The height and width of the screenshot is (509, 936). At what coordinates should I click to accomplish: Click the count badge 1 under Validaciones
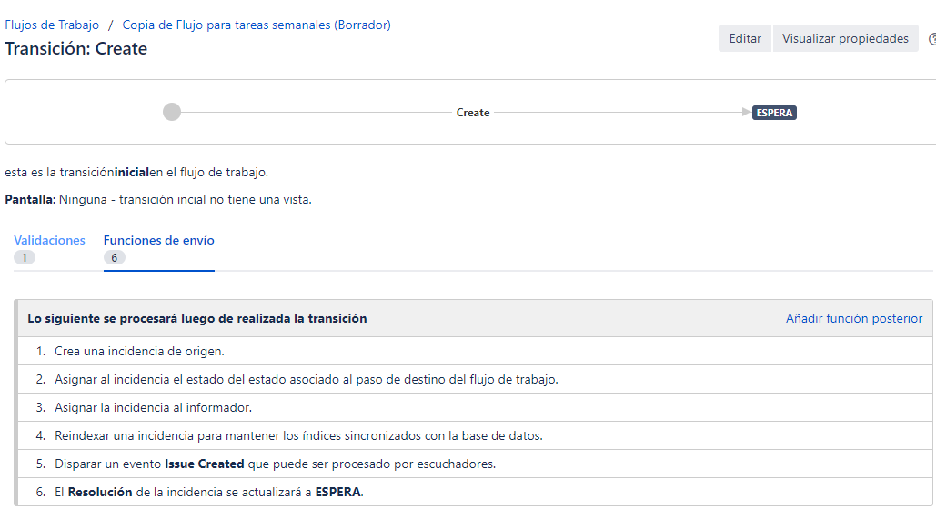pyautogui.click(x=25, y=258)
